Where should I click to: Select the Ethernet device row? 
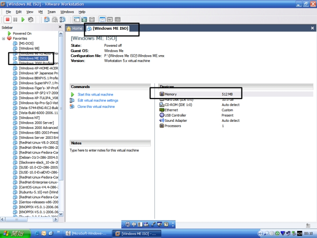click(236, 110)
